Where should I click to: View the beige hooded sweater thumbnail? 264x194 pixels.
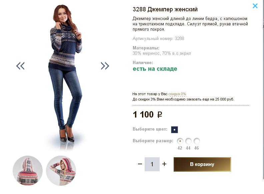[x=61, y=170]
